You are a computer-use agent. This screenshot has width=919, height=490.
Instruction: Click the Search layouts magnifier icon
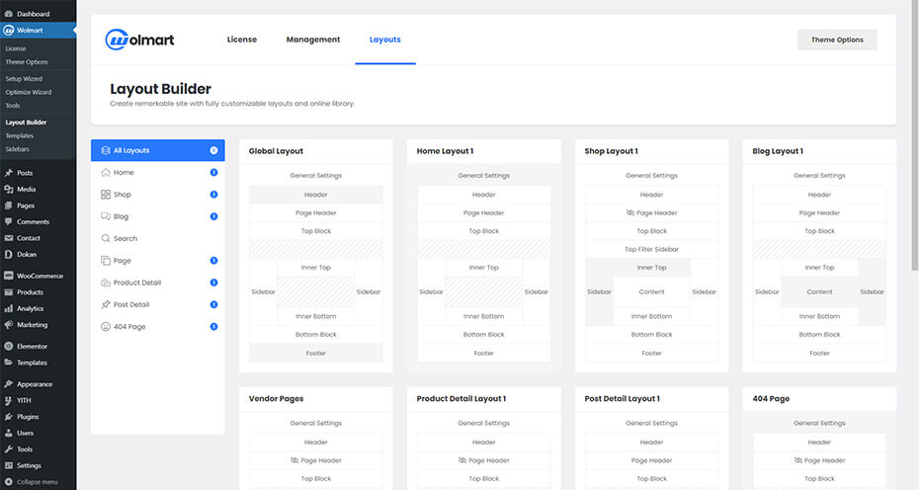[x=106, y=239]
